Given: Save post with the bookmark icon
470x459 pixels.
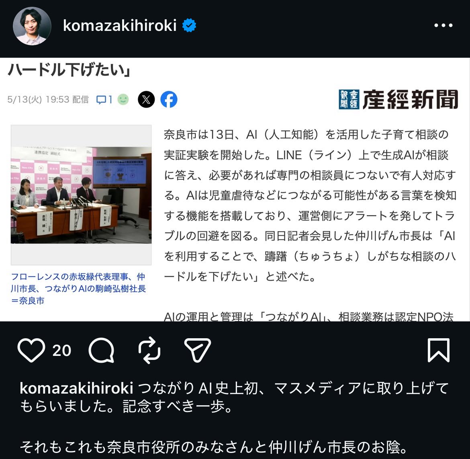Looking at the screenshot, I should coord(439,350).
